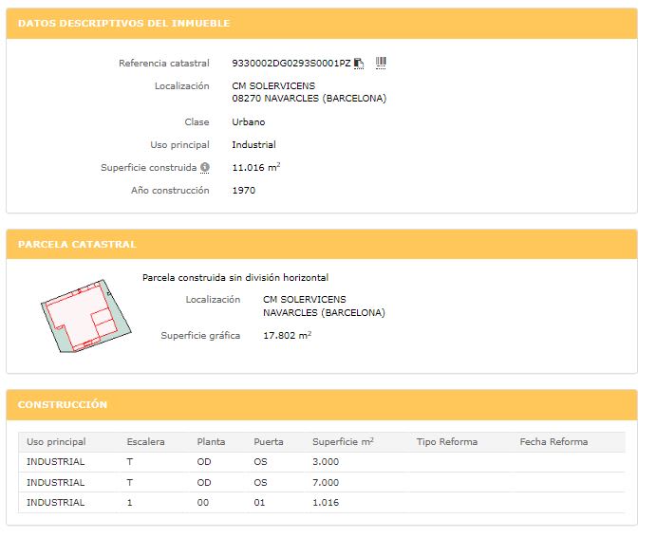The image size is (656, 538).
Task: Click the Tipo Reforma column header
Action: coord(446,441)
